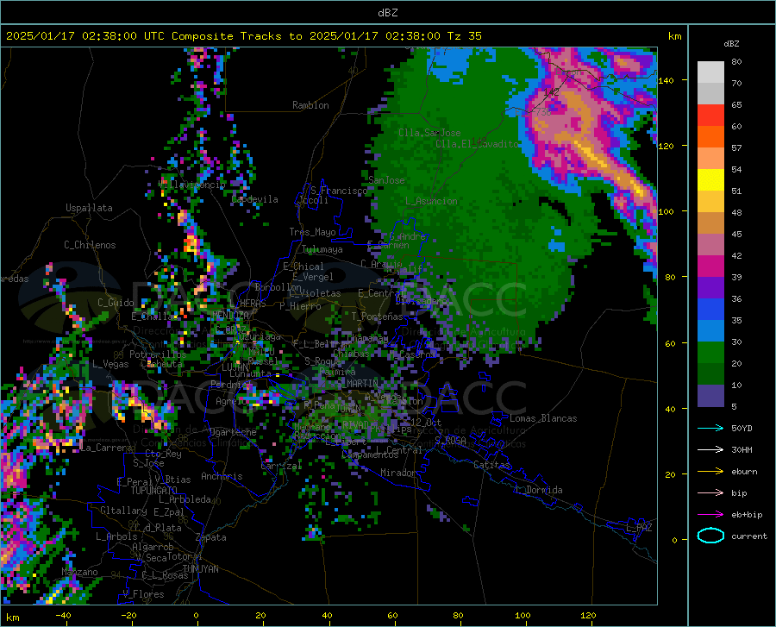Select the light orange legend swatch below the 57 label

710,159
